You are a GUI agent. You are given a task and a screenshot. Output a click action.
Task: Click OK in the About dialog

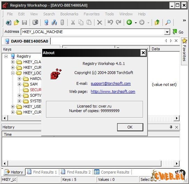[130, 127]
